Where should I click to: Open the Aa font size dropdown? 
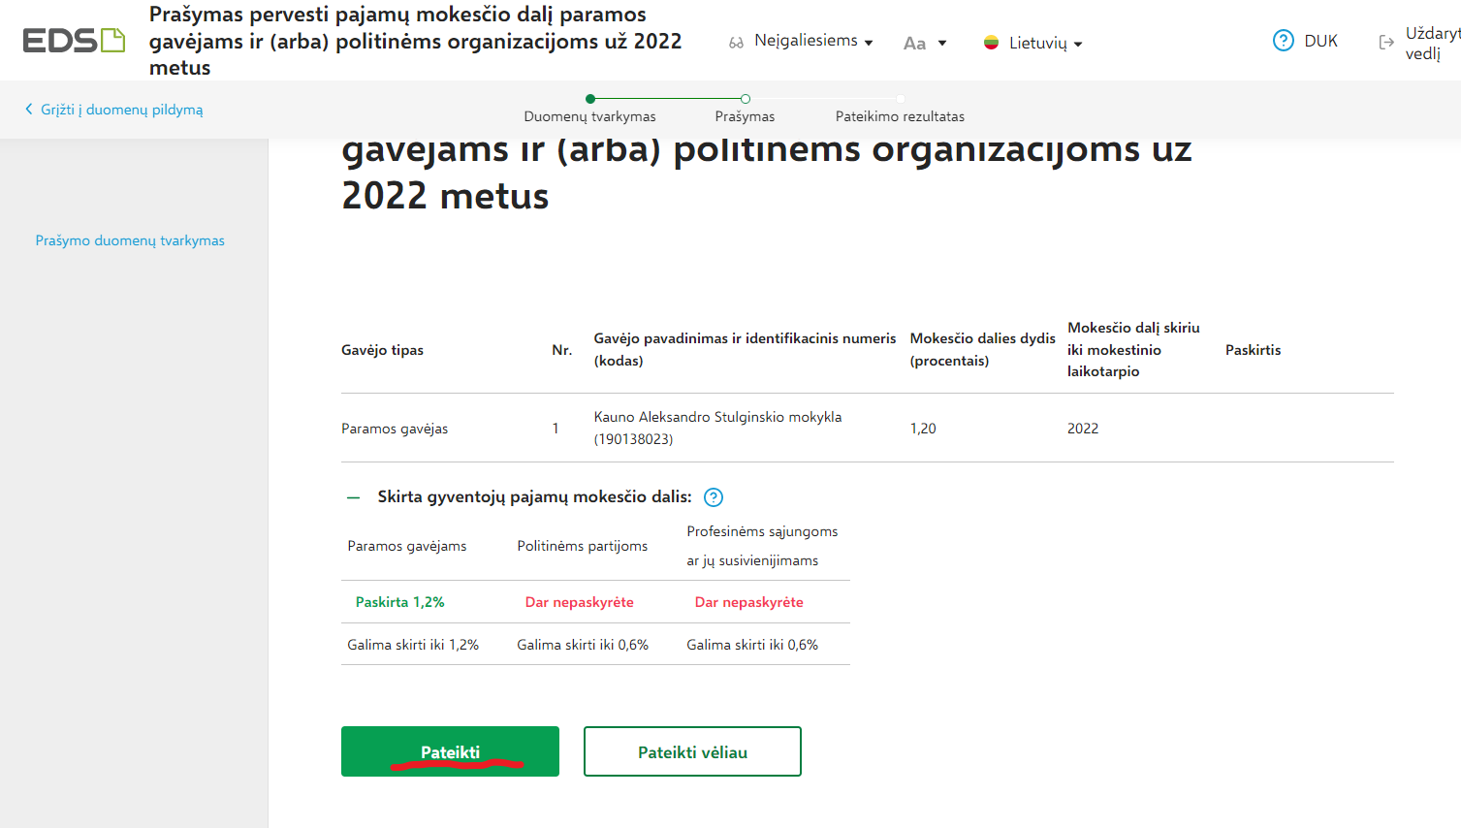coord(925,43)
